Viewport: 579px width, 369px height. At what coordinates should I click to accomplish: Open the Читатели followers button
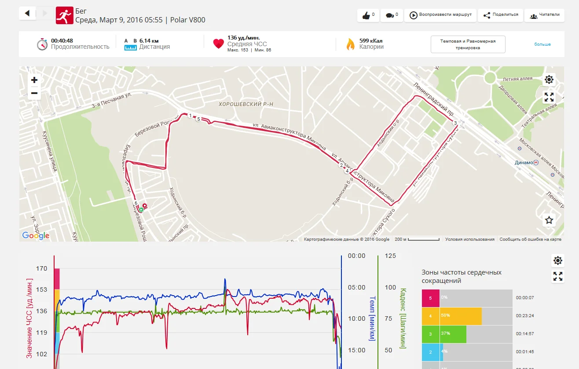click(544, 15)
